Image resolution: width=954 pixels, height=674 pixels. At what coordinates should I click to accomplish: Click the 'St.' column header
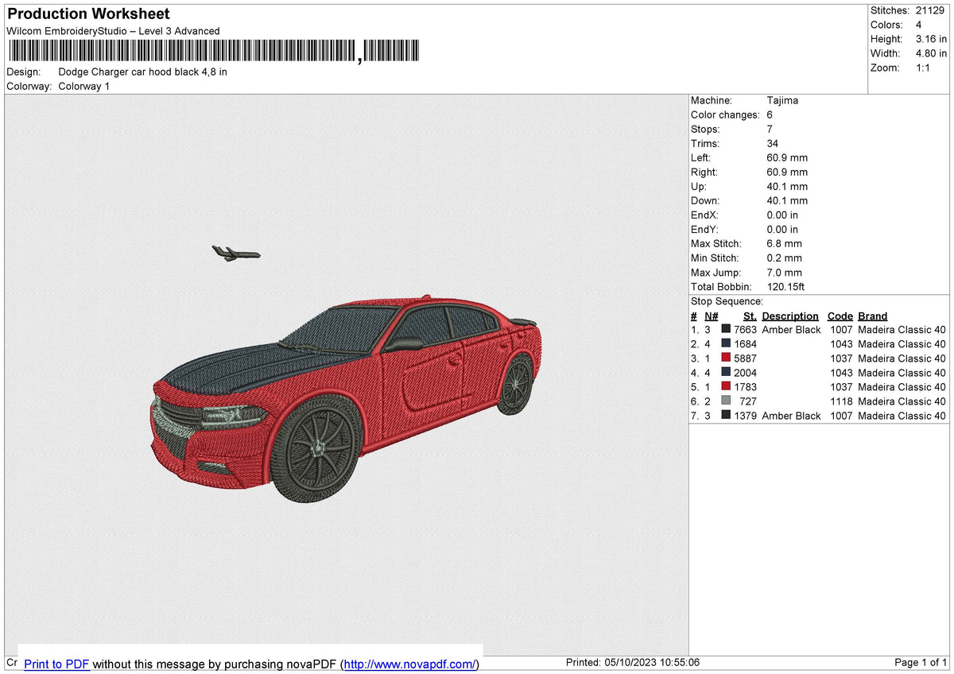(x=750, y=316)
